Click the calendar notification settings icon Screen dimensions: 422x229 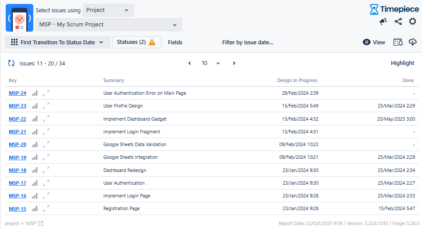point(398,42)
